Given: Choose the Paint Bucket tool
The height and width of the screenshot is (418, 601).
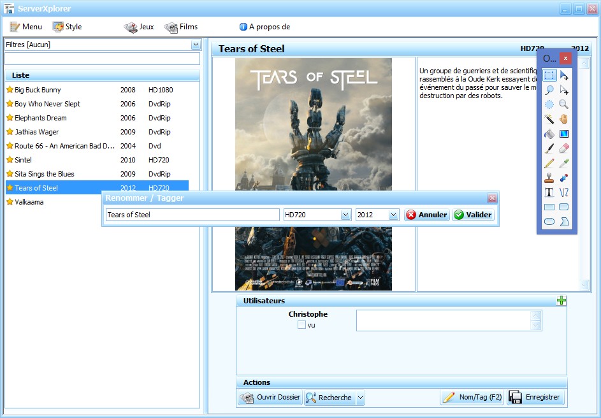Looking at the screenshot, I should pos(549,134).
